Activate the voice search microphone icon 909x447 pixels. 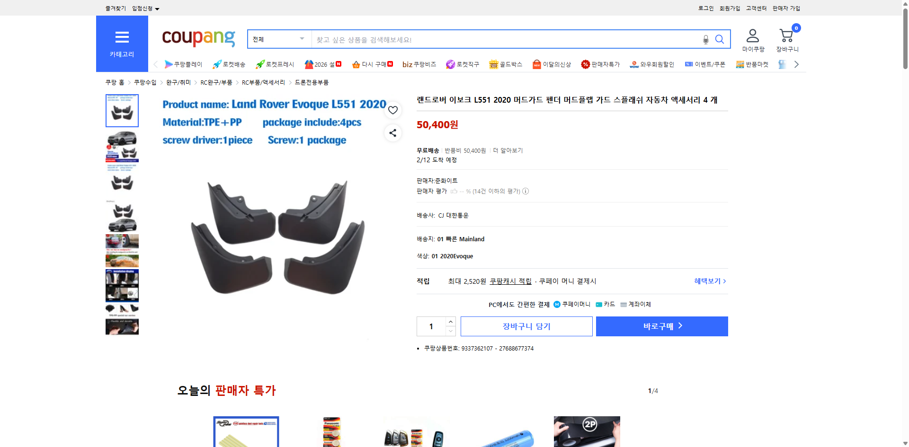pos(705,39)
